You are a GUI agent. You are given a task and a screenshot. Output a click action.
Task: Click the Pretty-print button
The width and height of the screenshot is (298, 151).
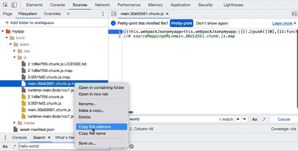point(182,23)
